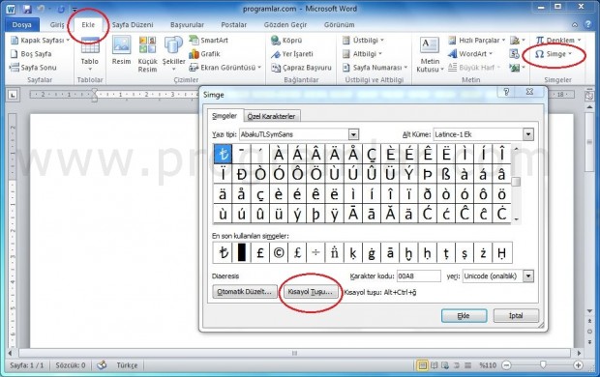The height and width of the screenshot is (377, 600).
Task: Click Çapraz Başvuru cross-reference
Action: tap(301, 68)
